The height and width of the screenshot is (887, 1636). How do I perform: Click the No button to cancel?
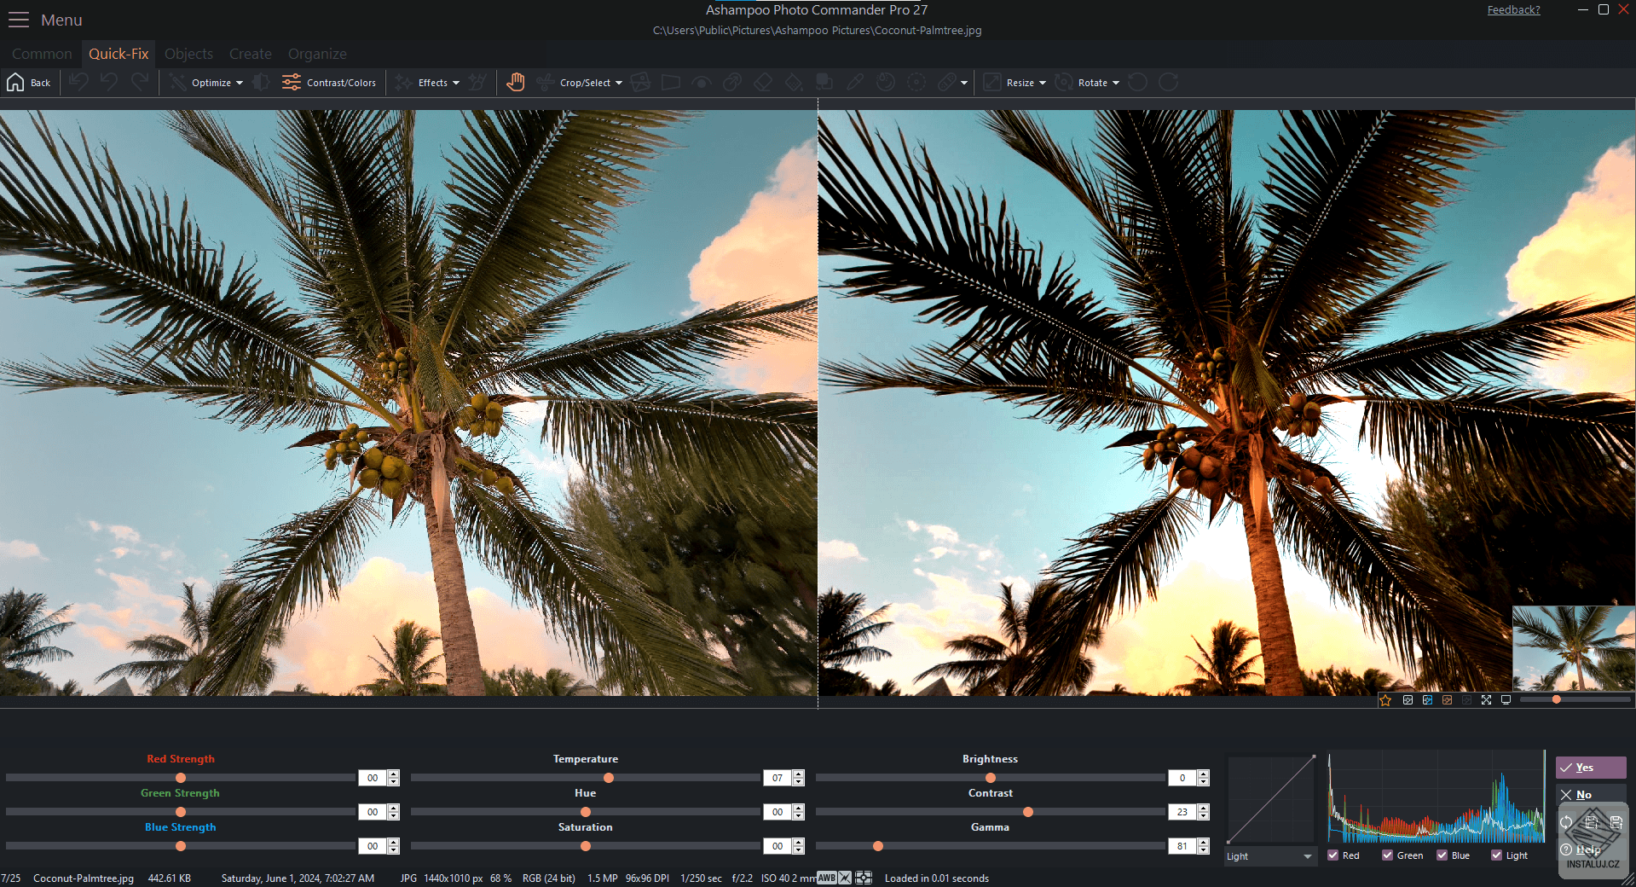(1591, 795)
